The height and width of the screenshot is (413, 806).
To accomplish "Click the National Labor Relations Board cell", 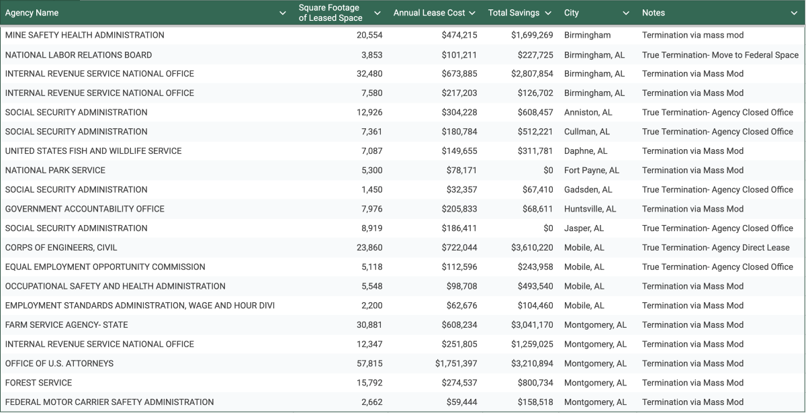I will point(79,54).
